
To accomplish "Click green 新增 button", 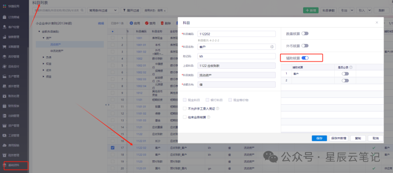I will pyautogui.click(x=311, y=11).
